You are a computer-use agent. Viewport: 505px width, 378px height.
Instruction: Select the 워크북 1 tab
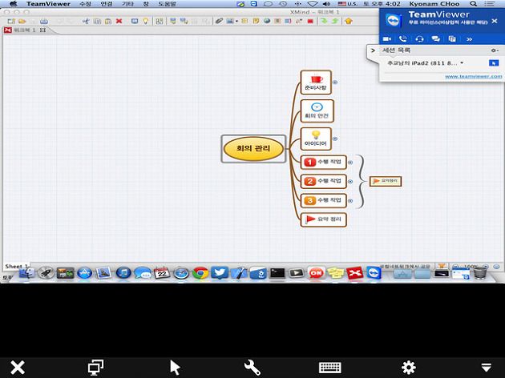pyautogui.click(x=25, y=30)
